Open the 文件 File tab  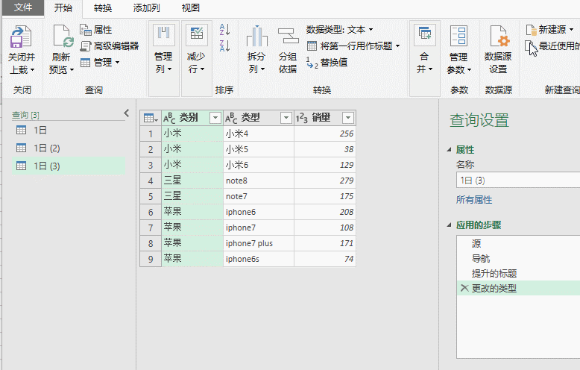coord(23,7)
